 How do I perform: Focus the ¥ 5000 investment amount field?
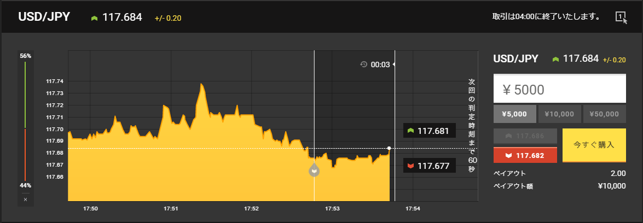point(559,89)
